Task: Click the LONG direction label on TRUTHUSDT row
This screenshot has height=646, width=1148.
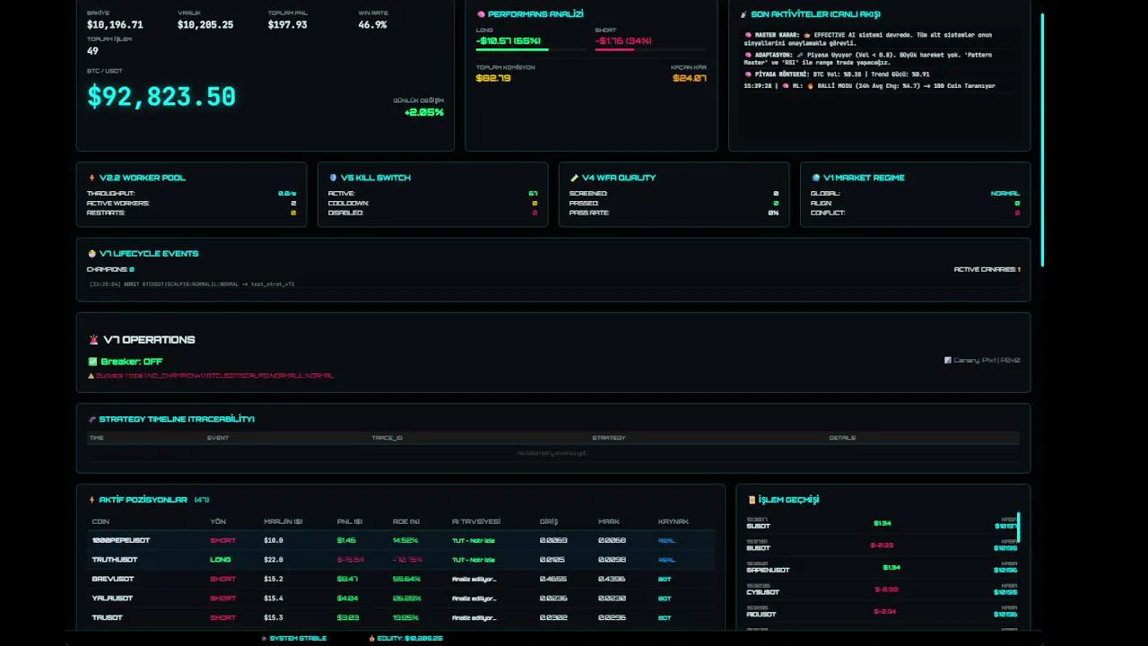Action: [x=221, y=559]
